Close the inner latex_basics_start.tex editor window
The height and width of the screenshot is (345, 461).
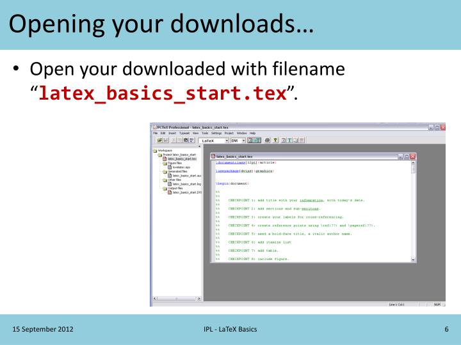pyautogui.click(x=413, y=157)
